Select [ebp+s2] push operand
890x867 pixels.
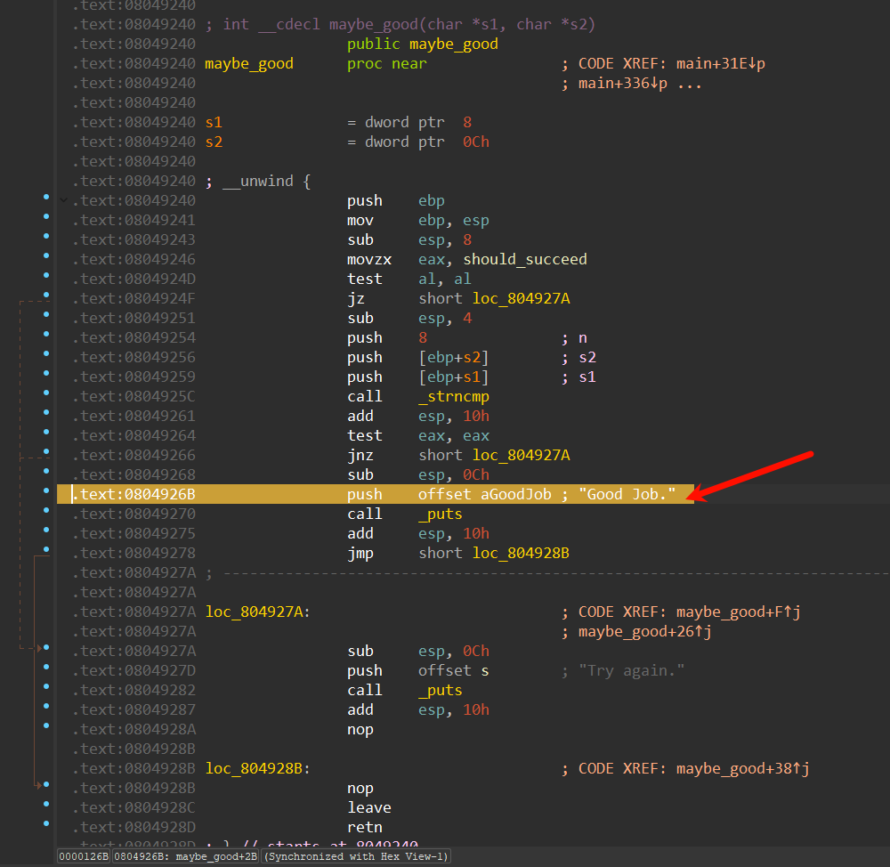(x=454, y=358)
